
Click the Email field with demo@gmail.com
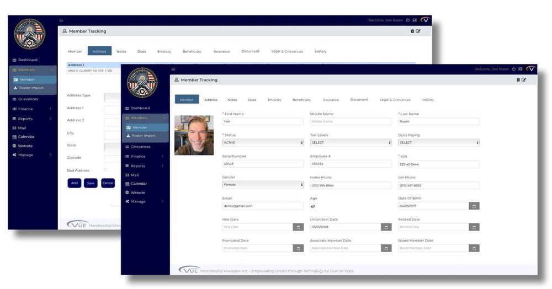coord(263,206)
